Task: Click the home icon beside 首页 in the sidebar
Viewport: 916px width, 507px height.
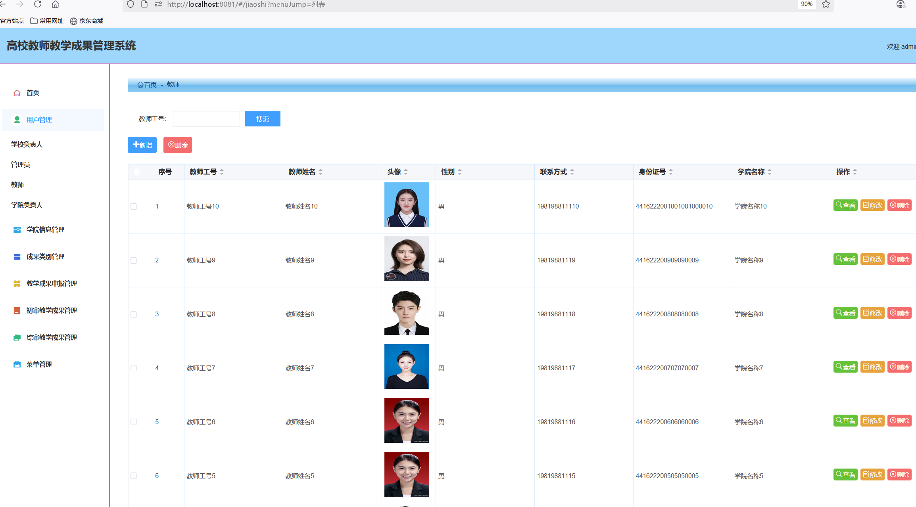Action: click(x=17, y=93)
